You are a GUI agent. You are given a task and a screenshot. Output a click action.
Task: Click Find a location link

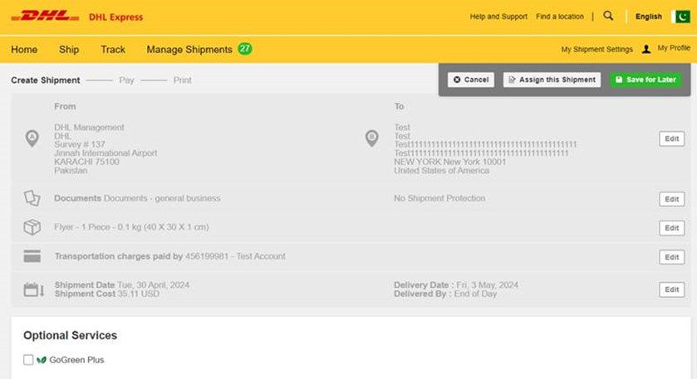coord(560,17)
